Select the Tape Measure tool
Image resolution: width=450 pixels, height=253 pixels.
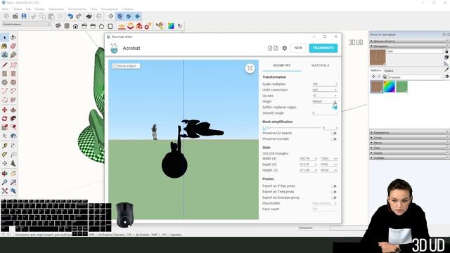tap(5, 145)
